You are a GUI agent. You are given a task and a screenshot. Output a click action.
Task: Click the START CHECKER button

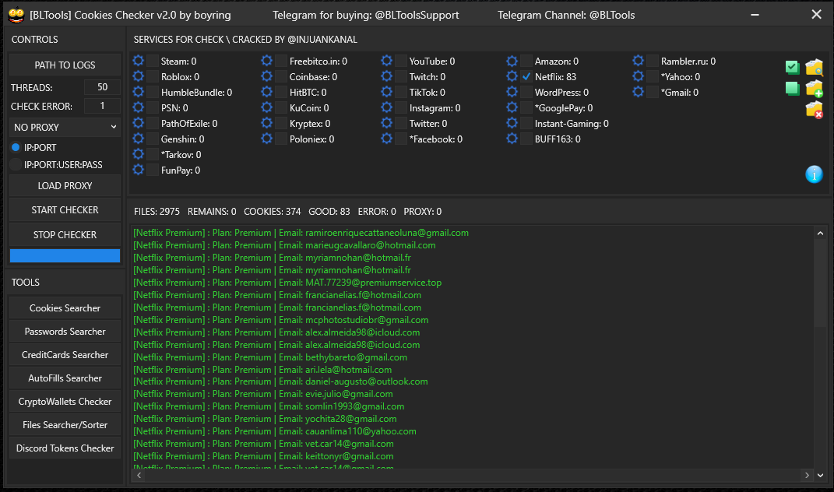(65, 209)
